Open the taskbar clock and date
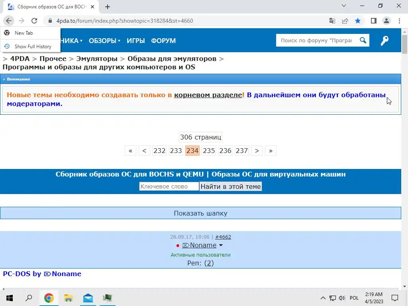Viewport: 408px width, 306px height. click(x=374, y=298)
